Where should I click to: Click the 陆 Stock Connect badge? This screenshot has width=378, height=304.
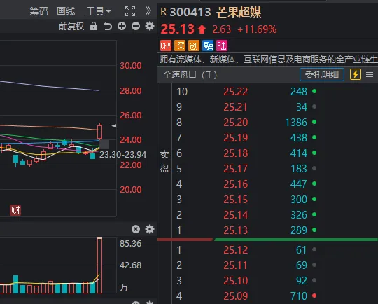click(222, 46)
